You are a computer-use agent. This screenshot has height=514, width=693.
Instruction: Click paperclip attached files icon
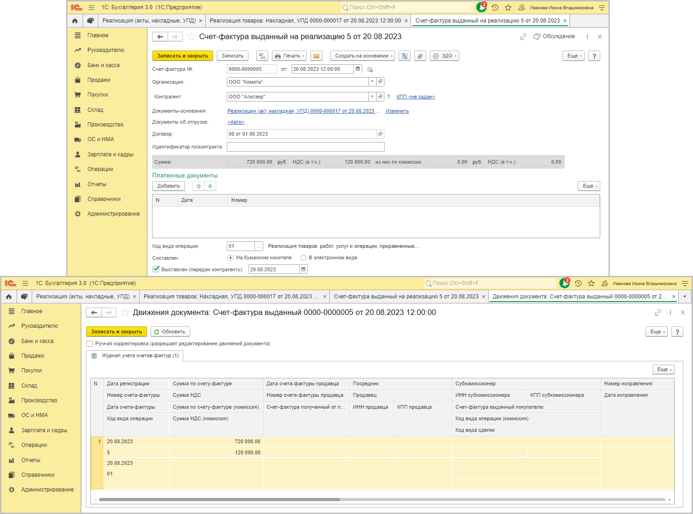[x=420, y=56]
